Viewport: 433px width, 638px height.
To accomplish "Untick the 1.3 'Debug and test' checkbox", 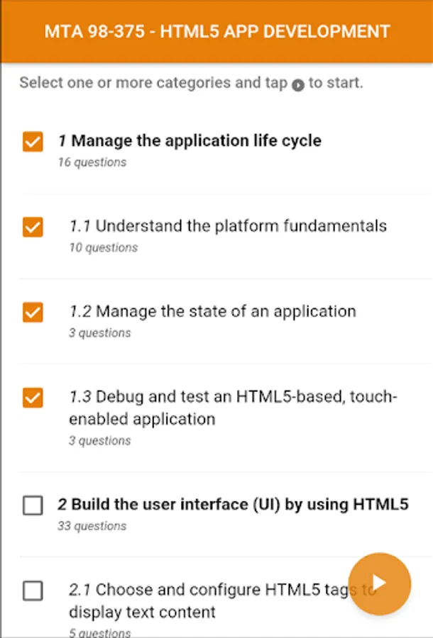I will (x=33, y=398).
